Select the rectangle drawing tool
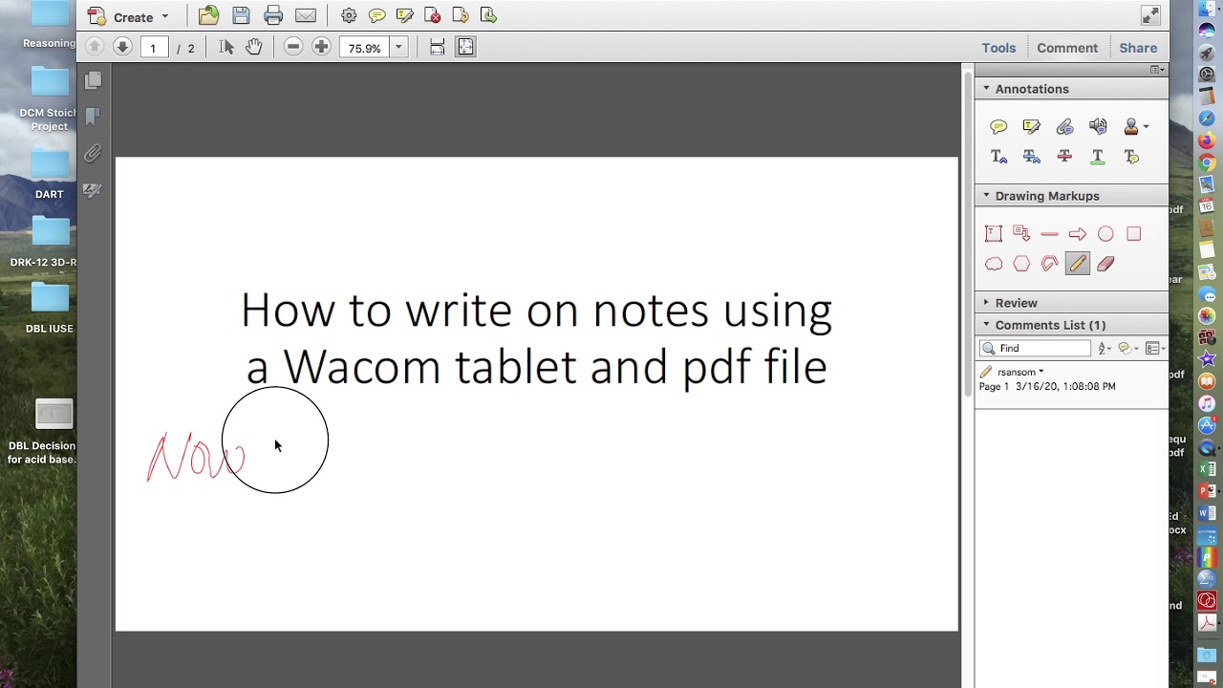This screenshot has height=688, width=1223. [1134, 233]
